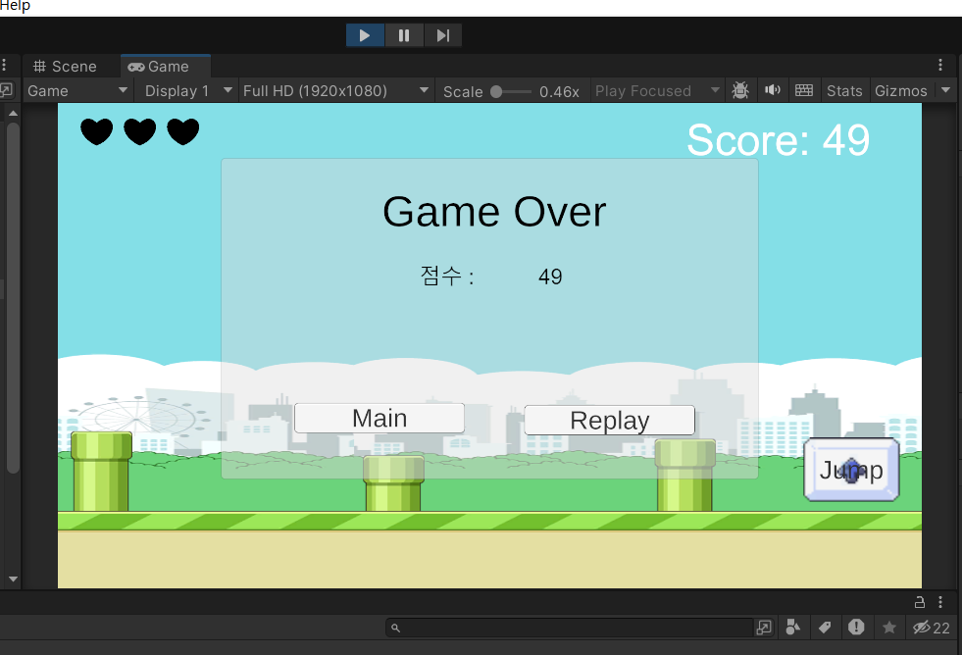Open the Play Focused dropdown
Screen dimensions: 962x655
657,91
